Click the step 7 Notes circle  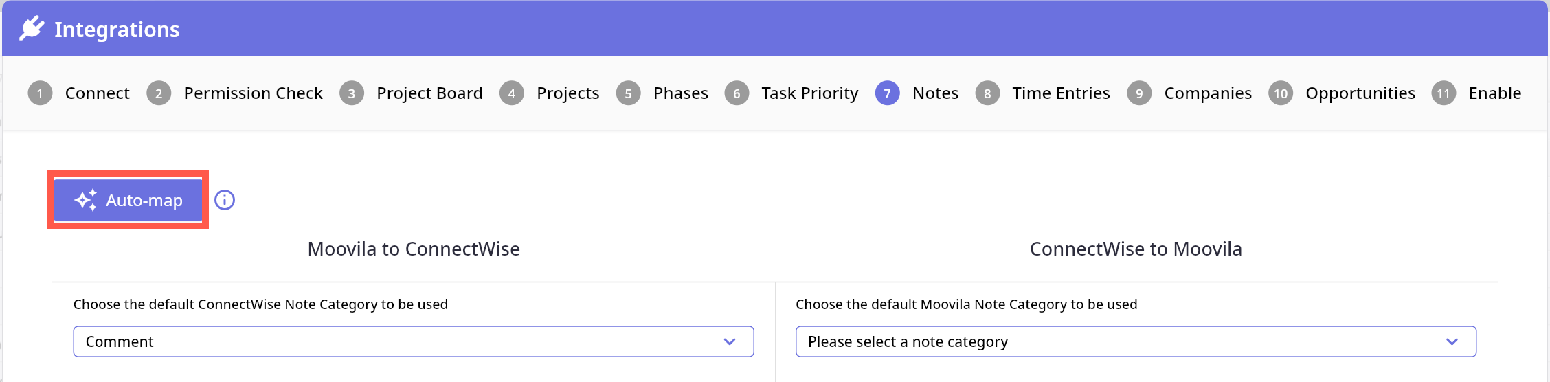(887, 93)
